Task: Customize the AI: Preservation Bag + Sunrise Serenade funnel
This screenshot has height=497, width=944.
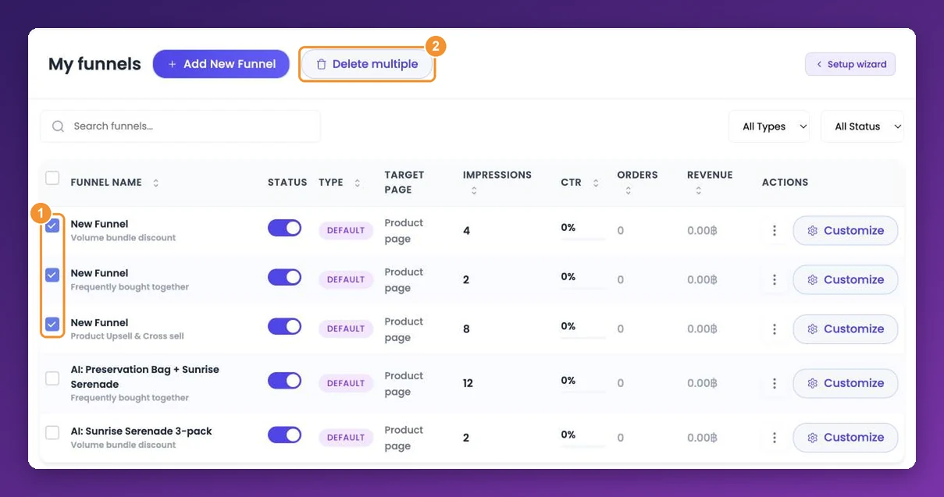Action: tap(846, 383)
